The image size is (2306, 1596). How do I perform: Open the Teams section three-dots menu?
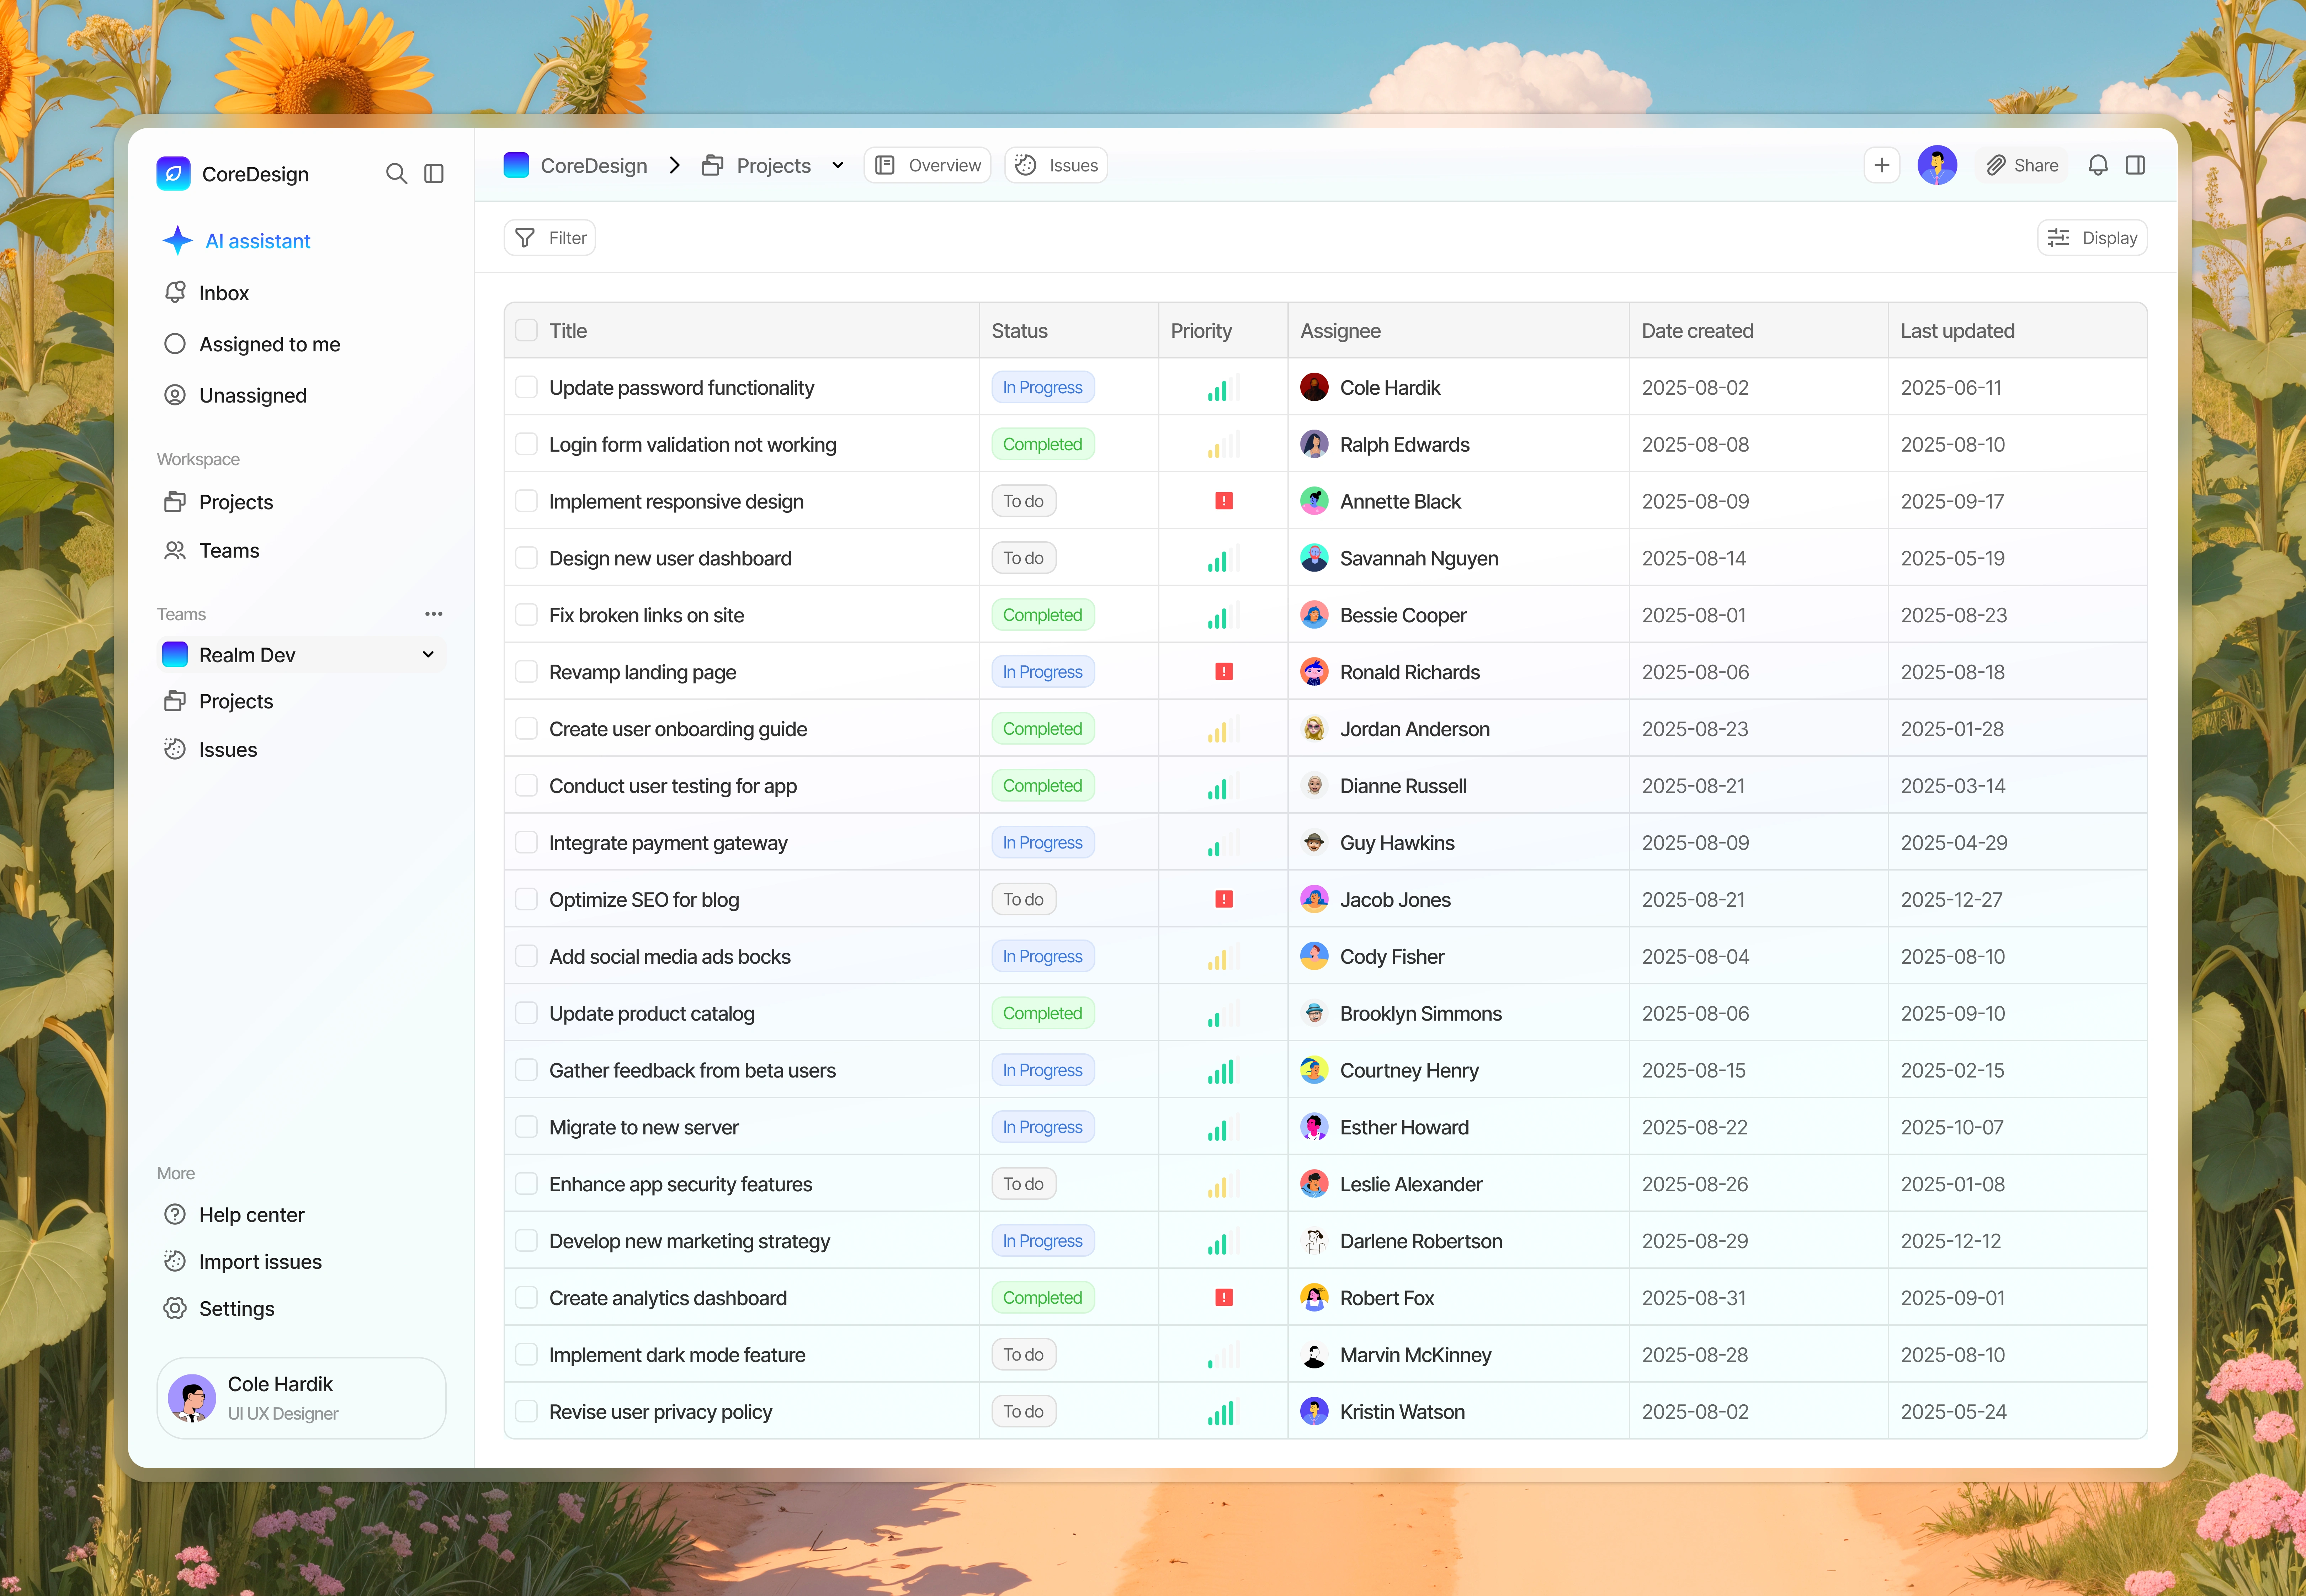[433, 614]
